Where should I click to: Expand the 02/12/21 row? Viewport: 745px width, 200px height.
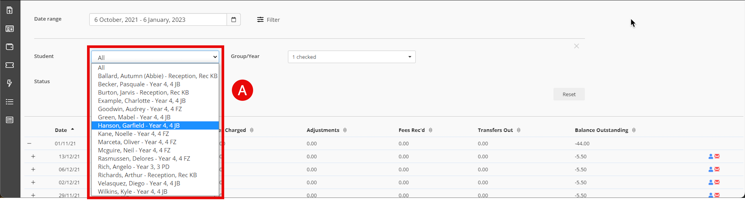click(33, 182)
